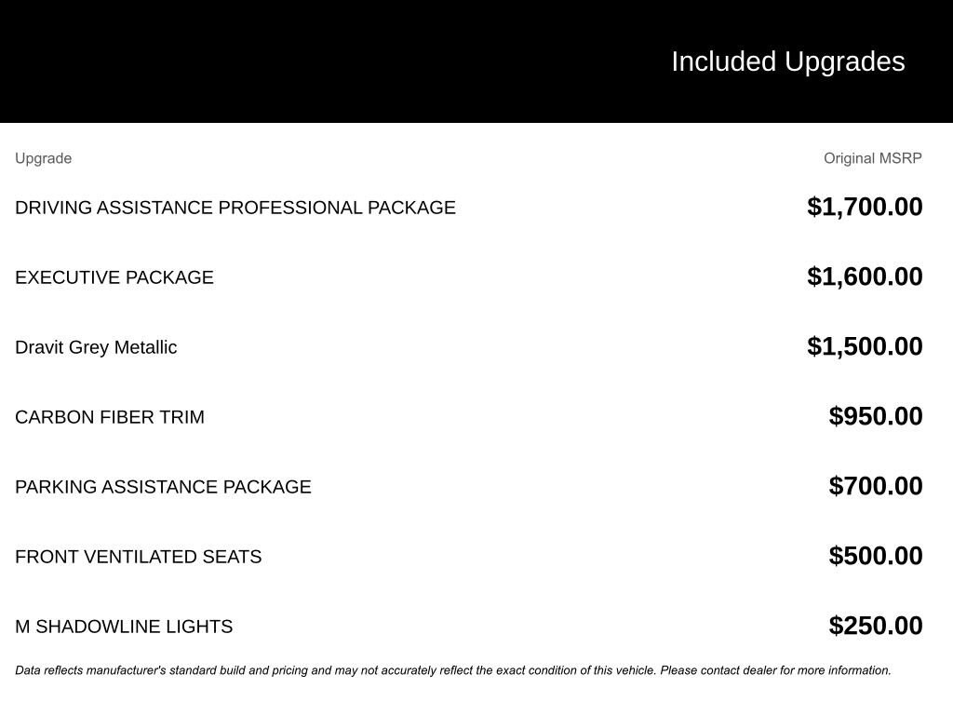The image size is (953, 715).
Task: Click the Original MSRP column header
Action: 872,158
